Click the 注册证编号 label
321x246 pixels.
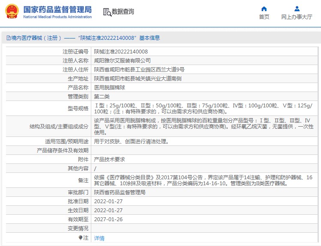click(75, 51)
